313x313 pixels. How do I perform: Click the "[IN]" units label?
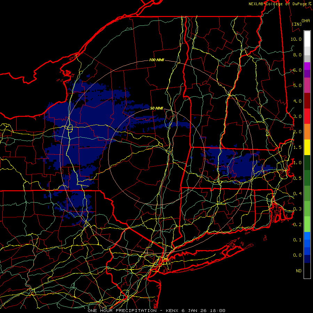(297, 24)
